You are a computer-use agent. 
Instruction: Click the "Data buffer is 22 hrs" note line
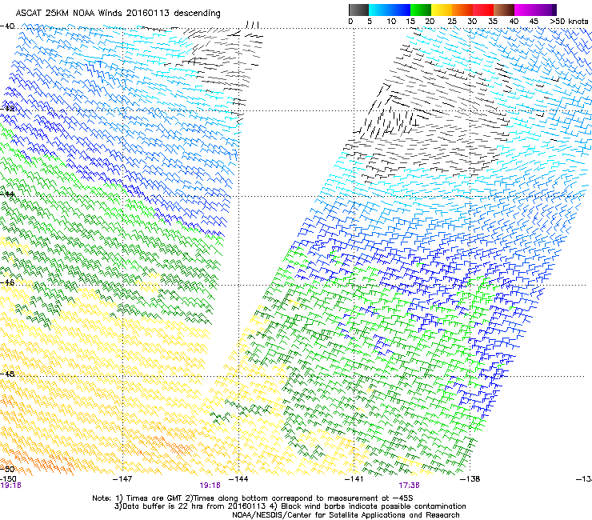click(290, 506)
